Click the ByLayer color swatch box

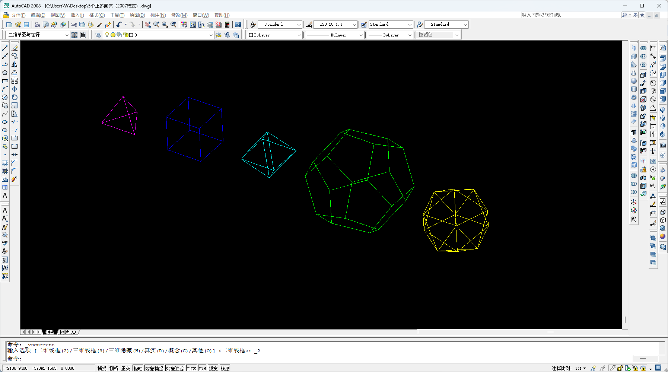tap(251, 35)
